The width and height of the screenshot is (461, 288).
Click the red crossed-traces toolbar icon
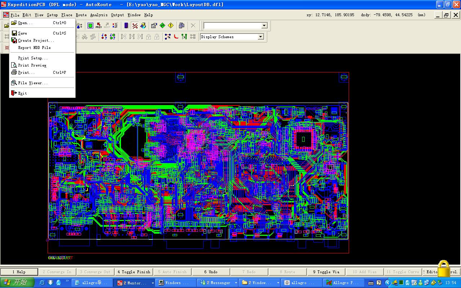coord(135,26)
